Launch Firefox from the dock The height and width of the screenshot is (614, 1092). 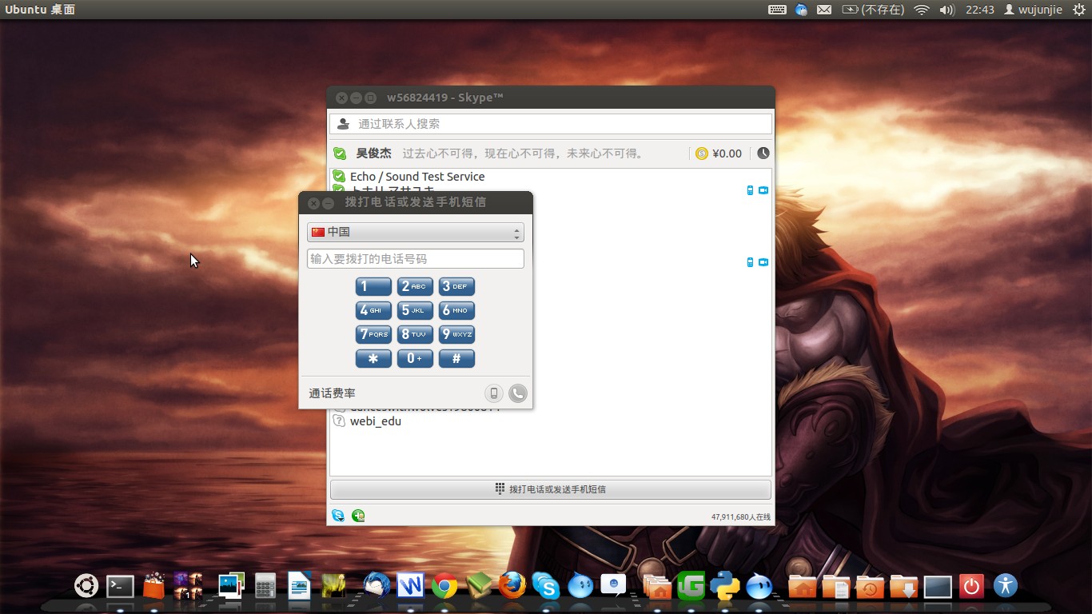(x=512, y=586)
